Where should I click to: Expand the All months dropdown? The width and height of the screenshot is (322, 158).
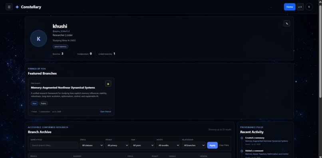[168, 145]
